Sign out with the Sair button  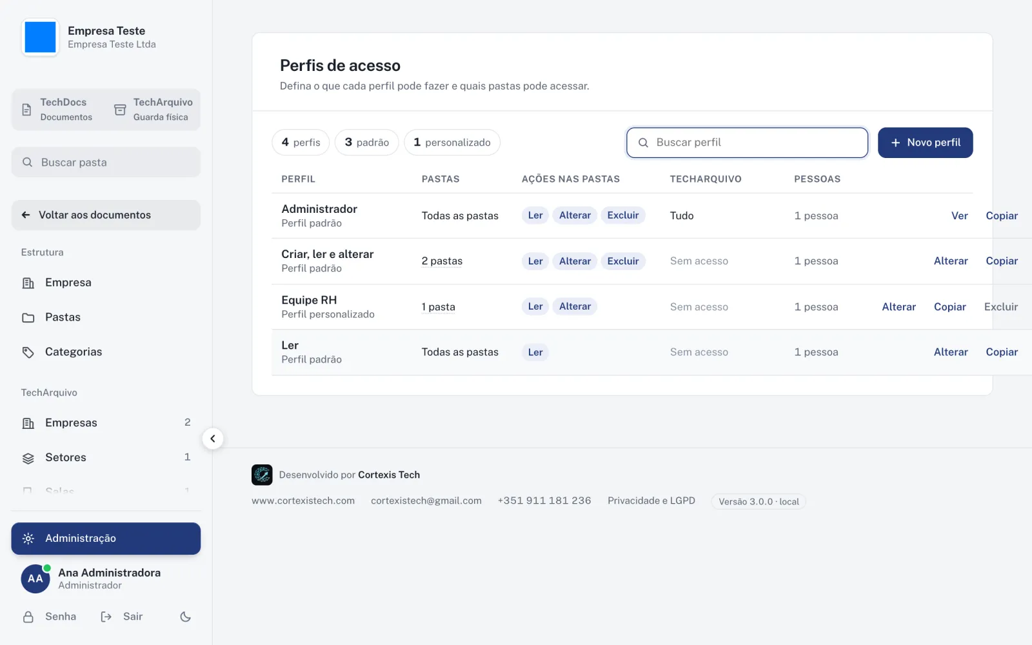122,617
